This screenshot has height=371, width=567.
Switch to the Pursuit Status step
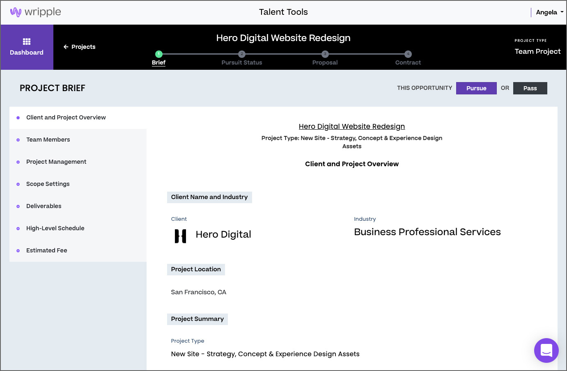(242, 62)
